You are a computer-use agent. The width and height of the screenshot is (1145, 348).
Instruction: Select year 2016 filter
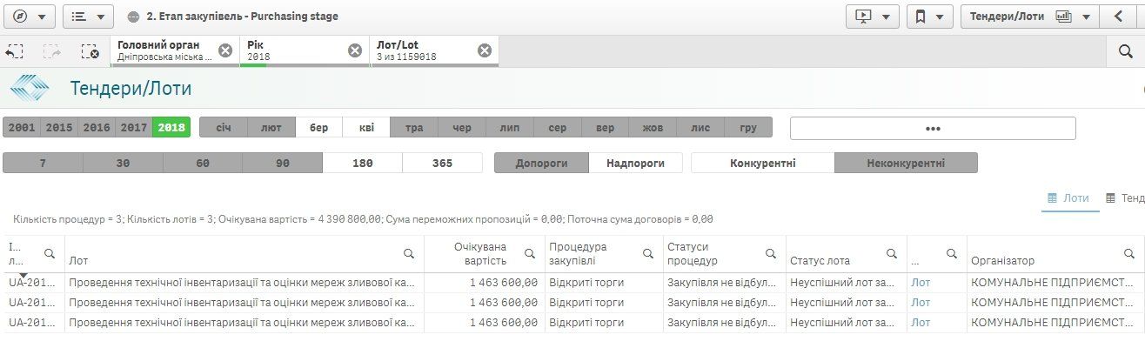tap(97, 128)
